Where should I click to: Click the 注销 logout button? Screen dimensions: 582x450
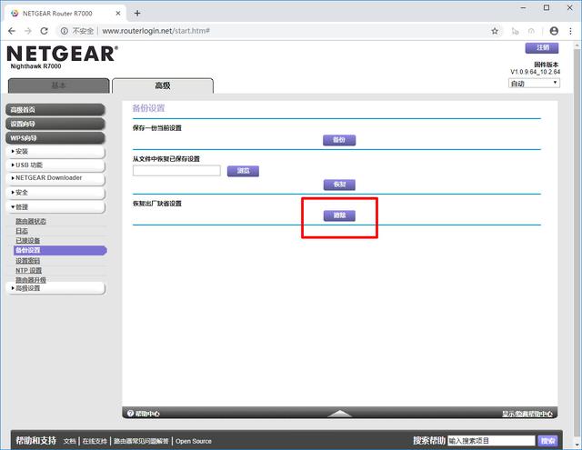click(x=542, y=48)
